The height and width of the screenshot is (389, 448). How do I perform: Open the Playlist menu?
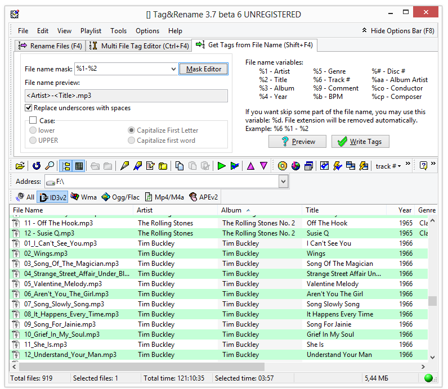pos(91,31)
